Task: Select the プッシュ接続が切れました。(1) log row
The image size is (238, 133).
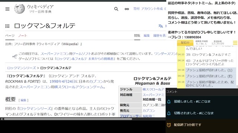Action: 207,70
